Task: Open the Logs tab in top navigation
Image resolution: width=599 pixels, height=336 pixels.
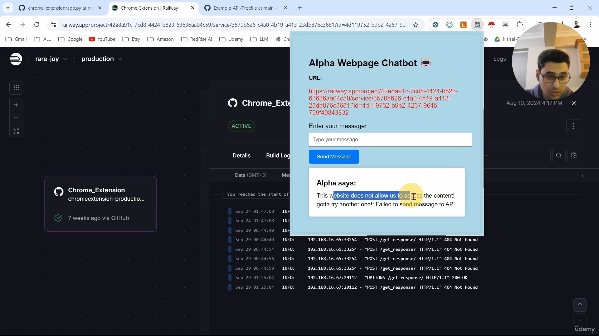Action: (x=499, y=59)
